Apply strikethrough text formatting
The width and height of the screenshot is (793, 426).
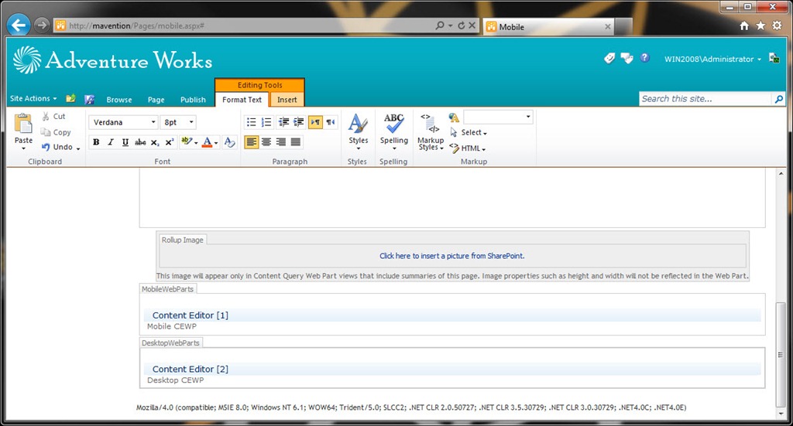pos(140,142)
